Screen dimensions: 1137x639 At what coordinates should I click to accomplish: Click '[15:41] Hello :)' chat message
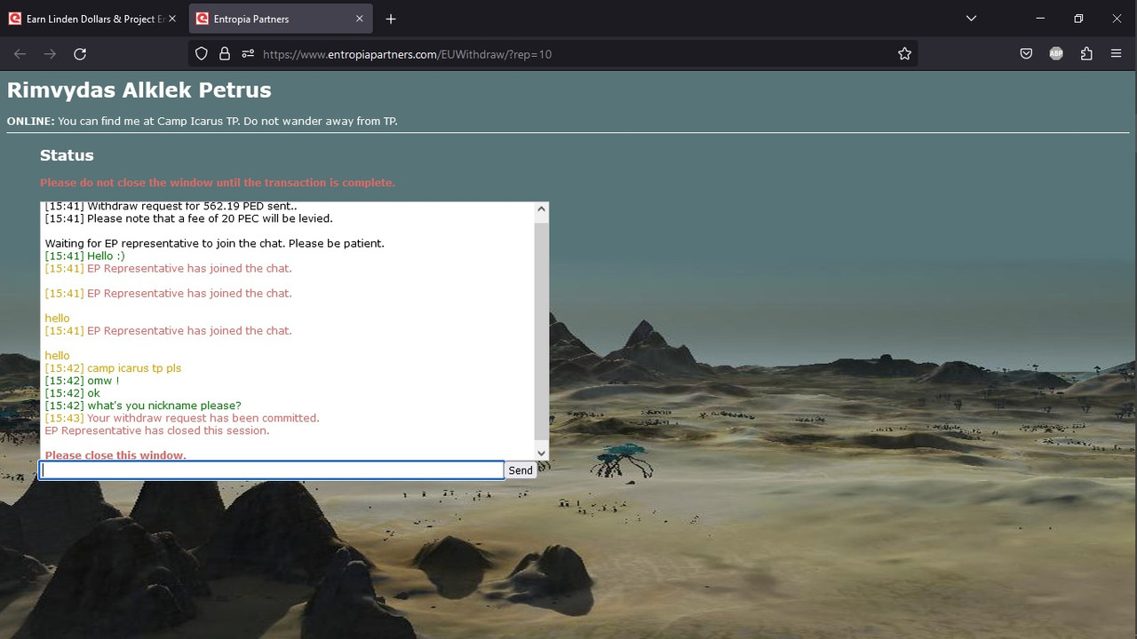85,256
